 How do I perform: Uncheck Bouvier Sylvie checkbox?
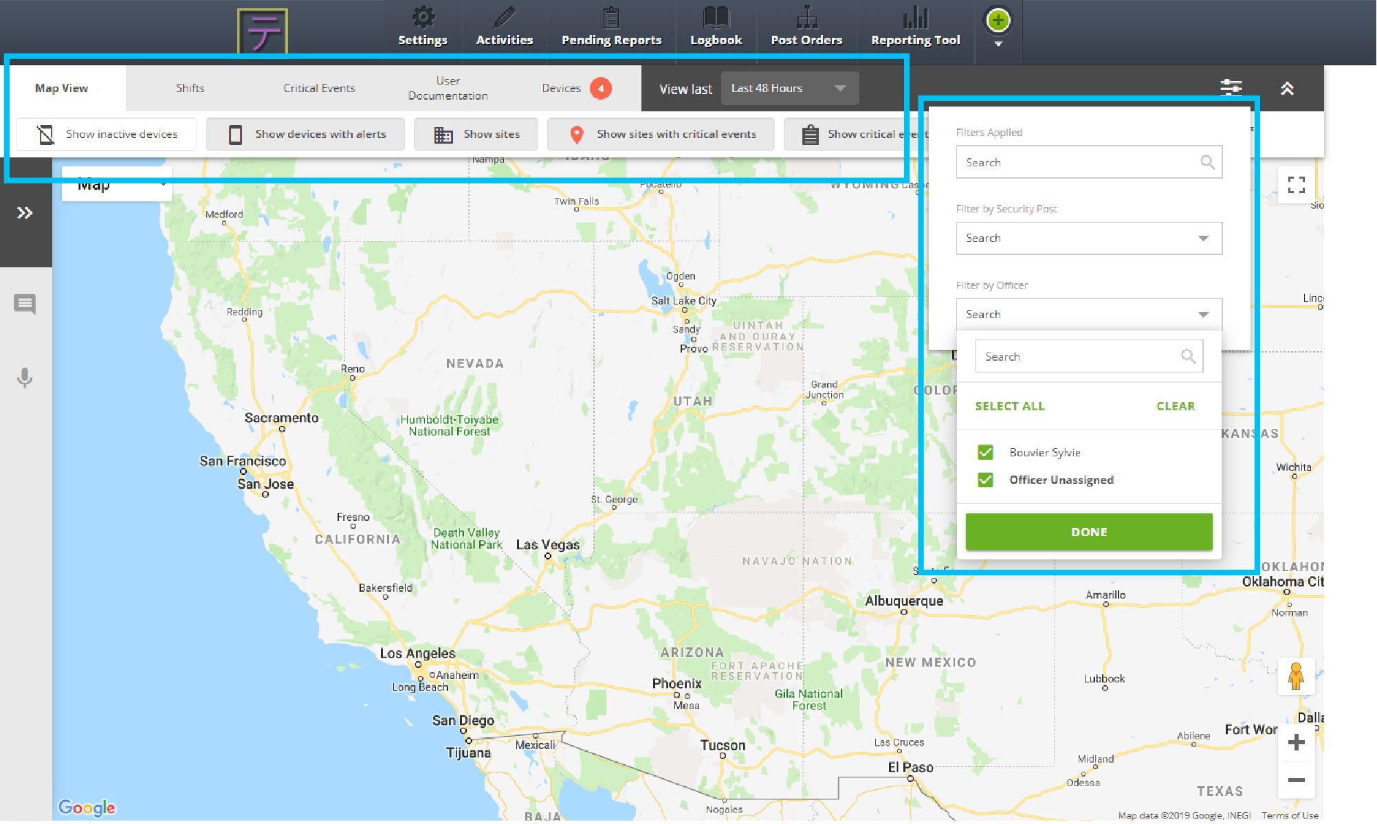985,452
